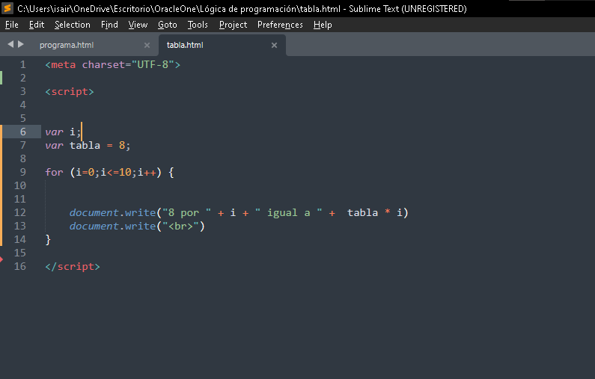
Task: Click line number 9 in gutter
Action: point(23,173)
